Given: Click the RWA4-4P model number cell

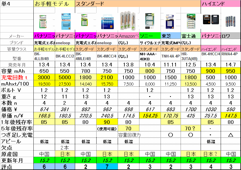Looking at the screenshot, I should [231, 56].
